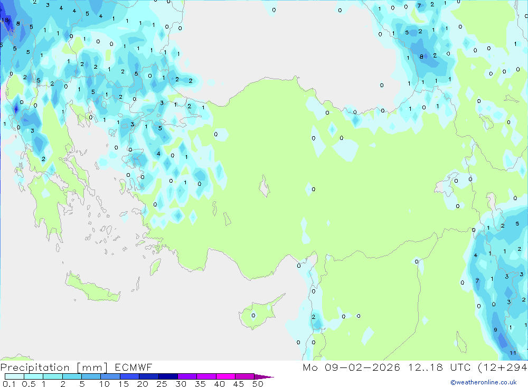Image resolution: width=528 pixels, height=387 pixels.
Task: Click the legend label "35"
Action: 200,384
